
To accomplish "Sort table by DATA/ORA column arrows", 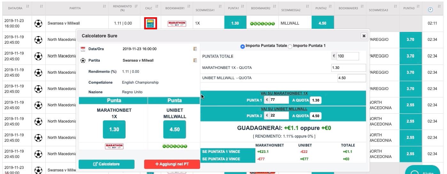I will coord(27,6).
